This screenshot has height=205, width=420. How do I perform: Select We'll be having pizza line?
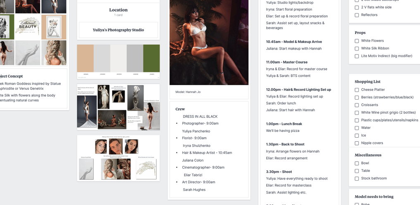pyautogui.click(x=283, y=131)
